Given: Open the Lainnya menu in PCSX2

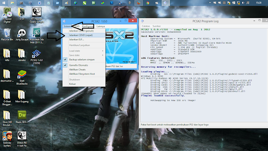Looking at the screenshot, I should tap(100, 26).
